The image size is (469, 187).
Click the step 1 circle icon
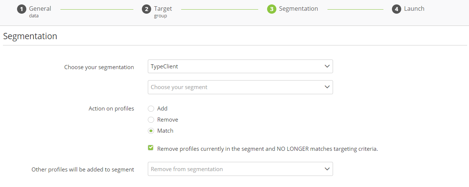pyautogui.click(x=21, y=9)
